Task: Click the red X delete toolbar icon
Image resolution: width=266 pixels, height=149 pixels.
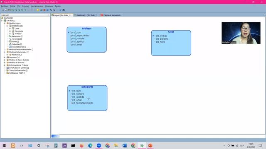Action: (44, 10)
